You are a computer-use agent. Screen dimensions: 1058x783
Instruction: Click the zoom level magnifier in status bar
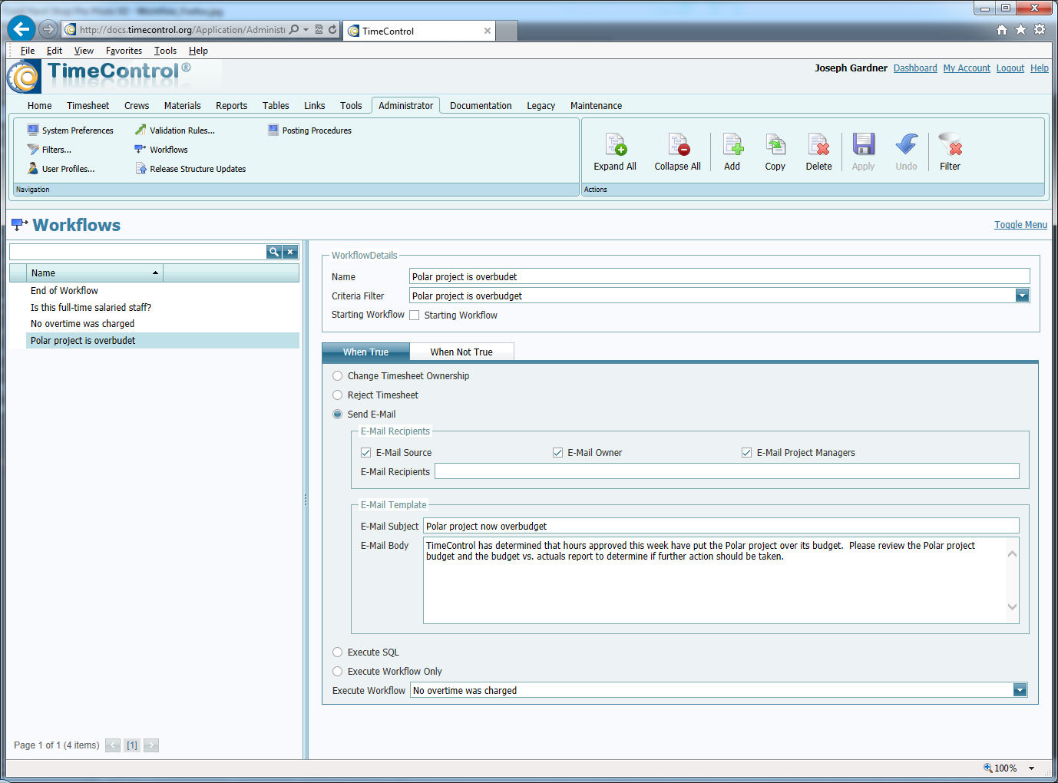988,768
